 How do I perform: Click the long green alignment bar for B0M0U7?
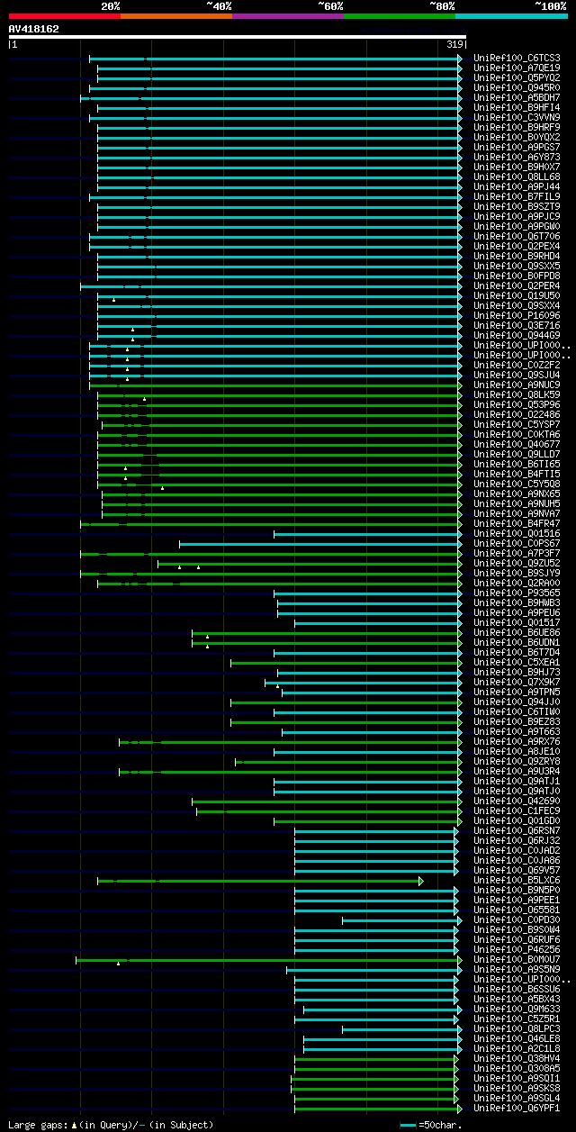click(268, 960)
